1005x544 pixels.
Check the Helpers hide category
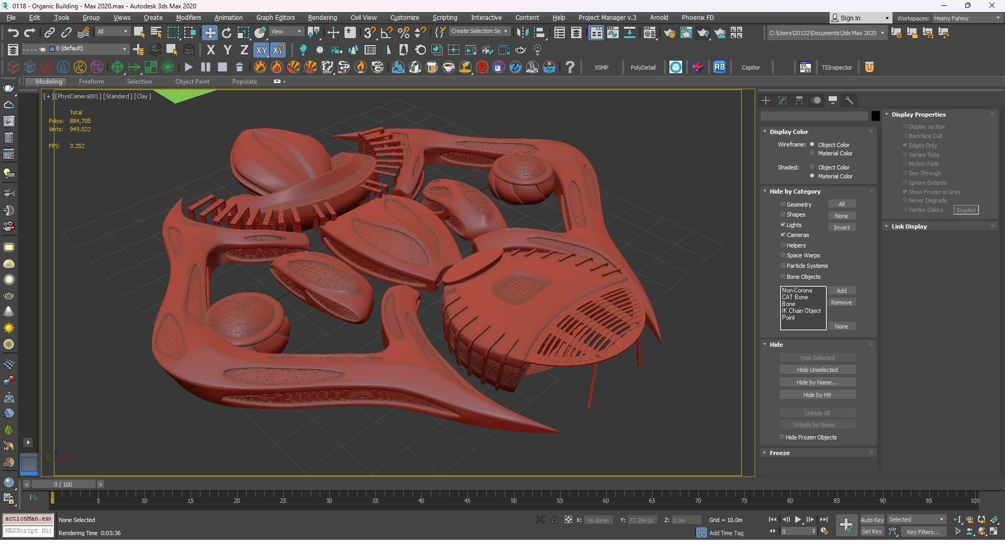click(783, 245)
